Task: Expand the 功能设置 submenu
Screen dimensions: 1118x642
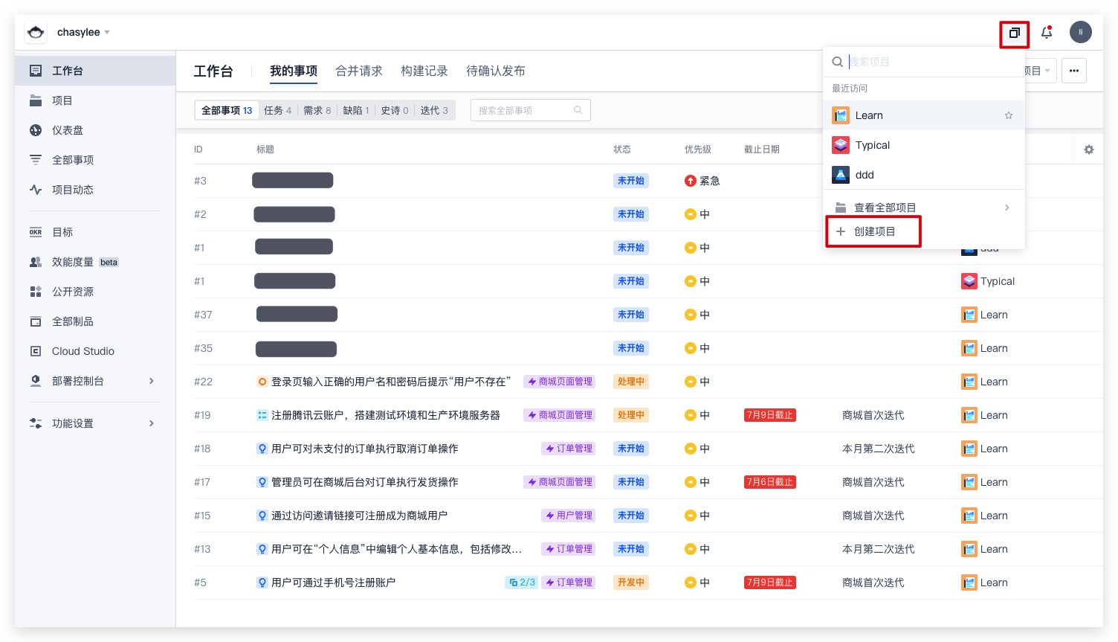Action: [x=152, y=423]
